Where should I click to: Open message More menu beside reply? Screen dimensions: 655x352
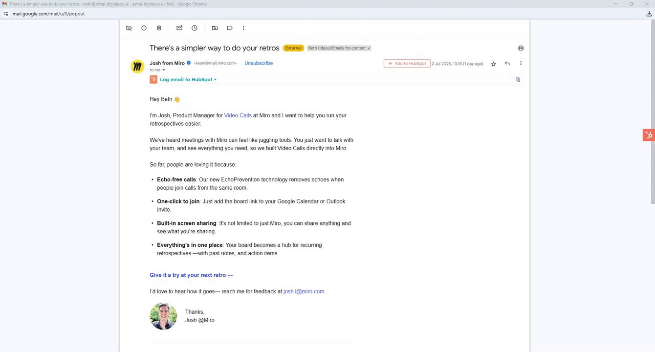(521, 64)
